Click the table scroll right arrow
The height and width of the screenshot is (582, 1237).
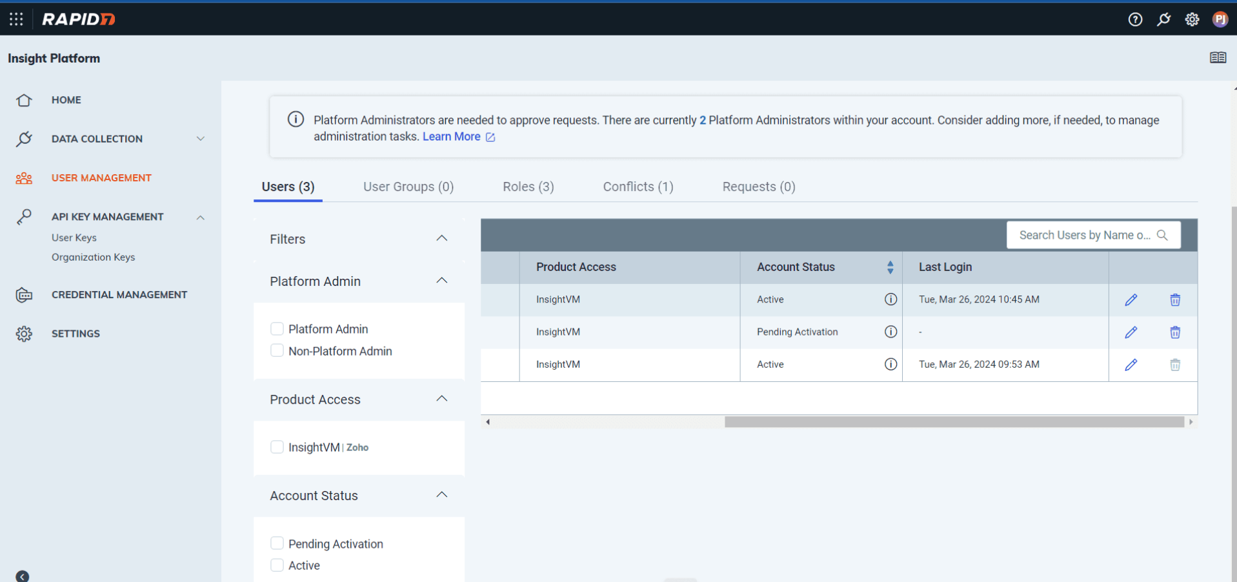tap(1191, 422)
